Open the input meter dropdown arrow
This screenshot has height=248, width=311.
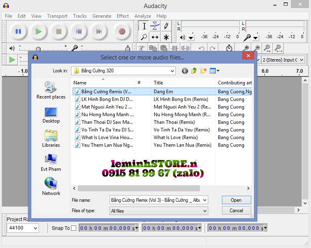tap(256, 37)
